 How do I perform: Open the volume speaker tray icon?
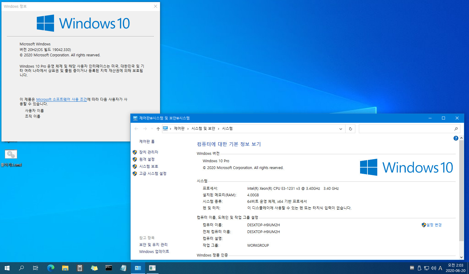click(433, 268)
